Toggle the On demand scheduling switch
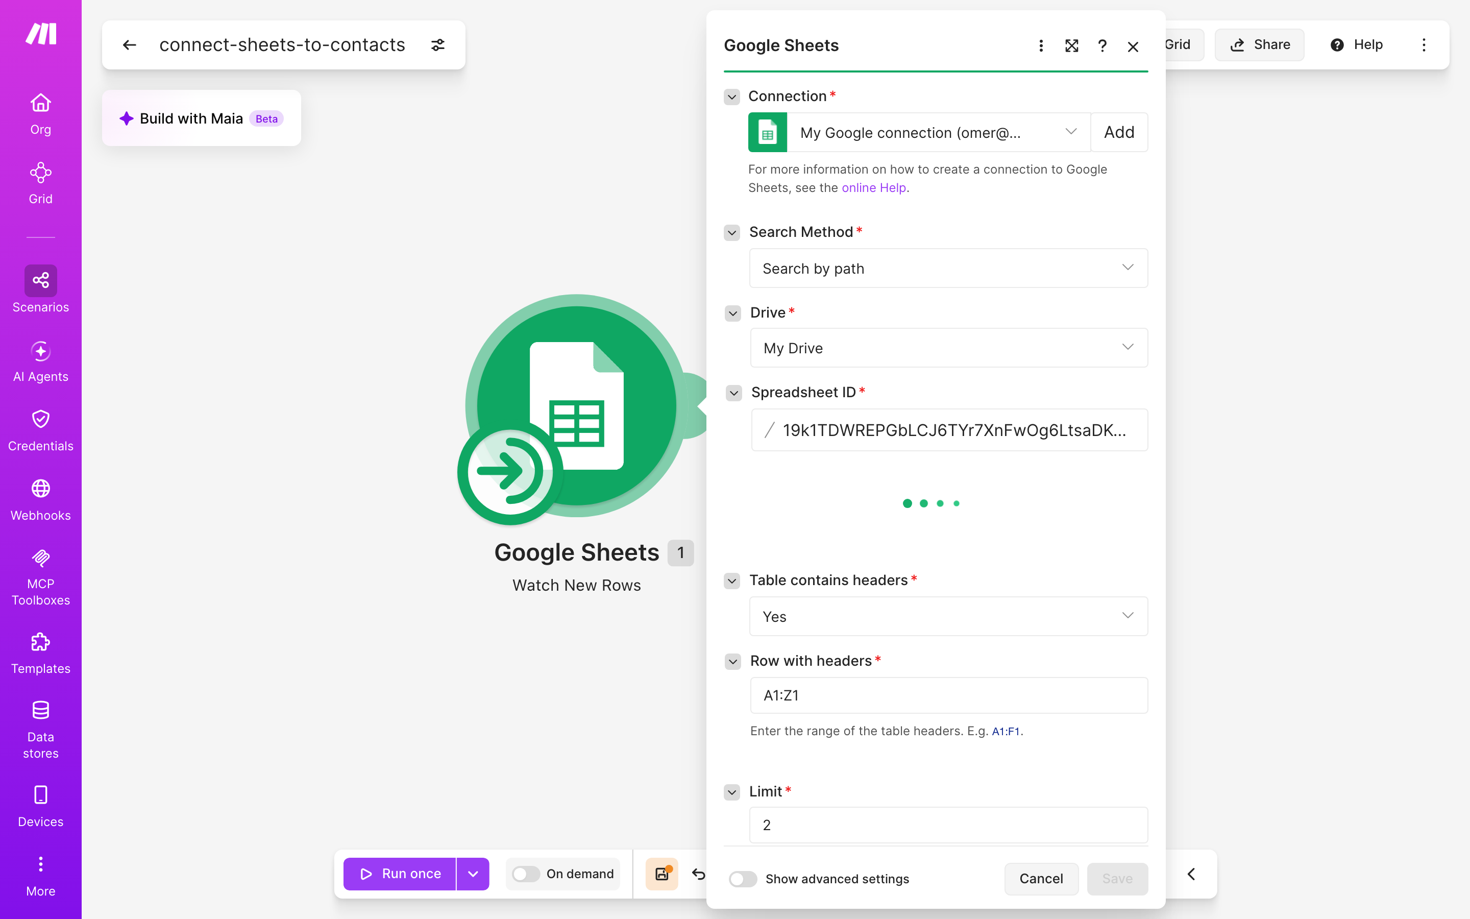 (x=525, y=874)
